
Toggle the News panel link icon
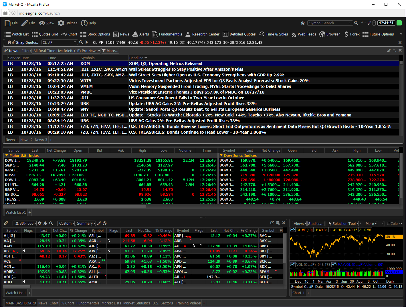coord(6,51)
